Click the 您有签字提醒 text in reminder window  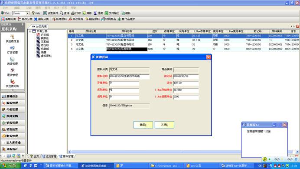coord(259,131)
